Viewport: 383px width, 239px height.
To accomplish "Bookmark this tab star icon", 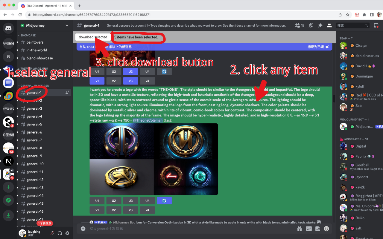I will pos(348,14).
